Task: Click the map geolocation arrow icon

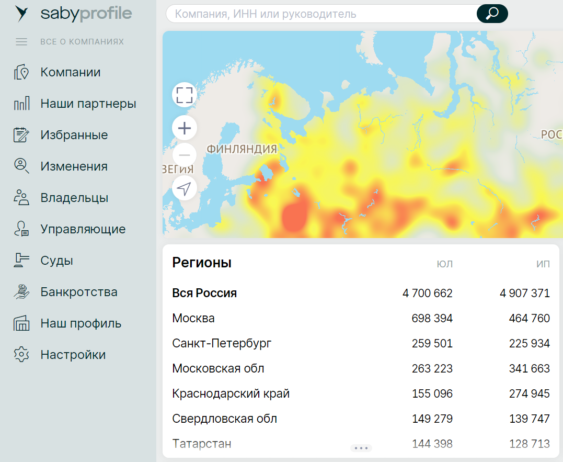Action: click(x=184, y=188)
